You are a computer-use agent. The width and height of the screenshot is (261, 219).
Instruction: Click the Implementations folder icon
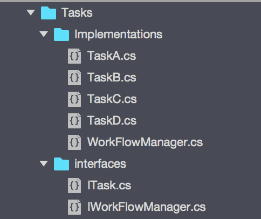click(x=61, y=35)
